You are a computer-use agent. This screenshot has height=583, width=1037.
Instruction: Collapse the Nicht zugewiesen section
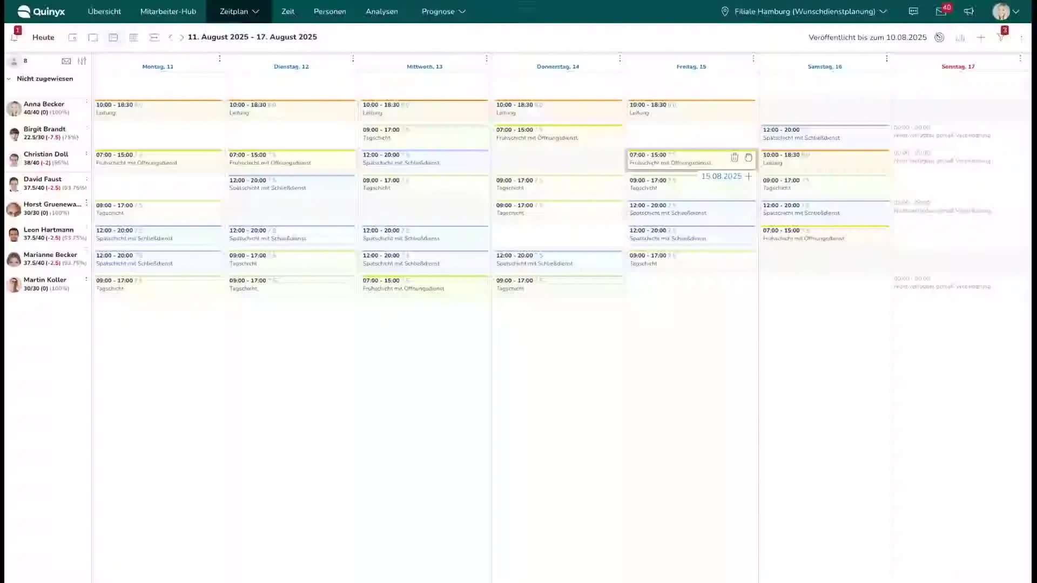coord(9,79)
